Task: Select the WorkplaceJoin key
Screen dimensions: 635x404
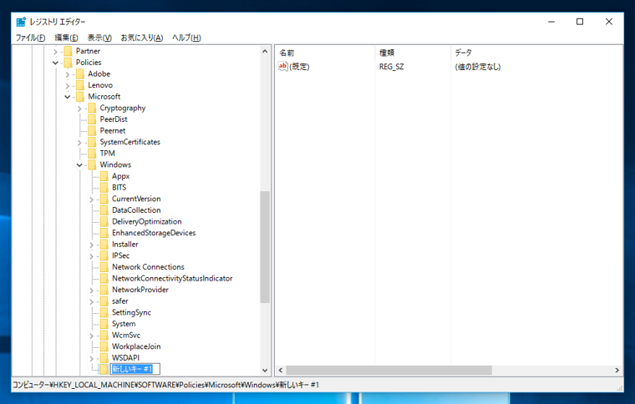Action: 136,346
